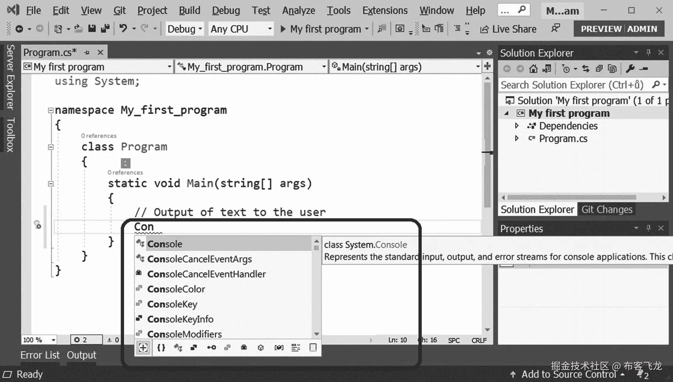Switch views in Solution Explorer toolbar

coord(547,69)
